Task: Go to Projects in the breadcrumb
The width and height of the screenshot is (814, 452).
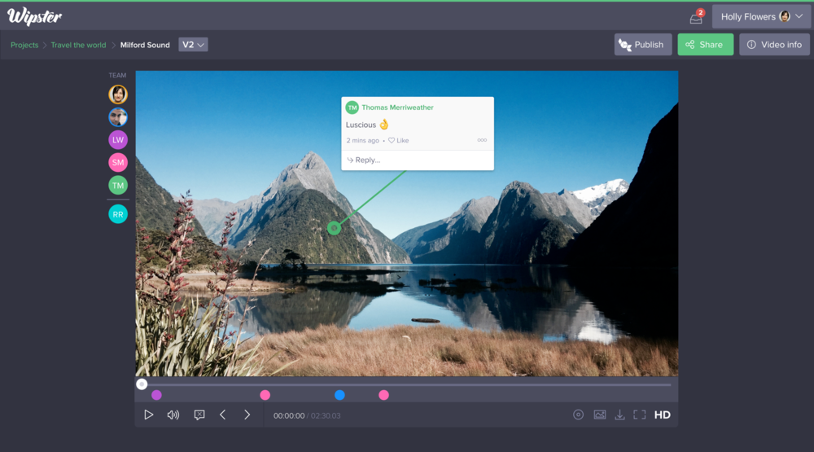Action: tap(24, 45)
